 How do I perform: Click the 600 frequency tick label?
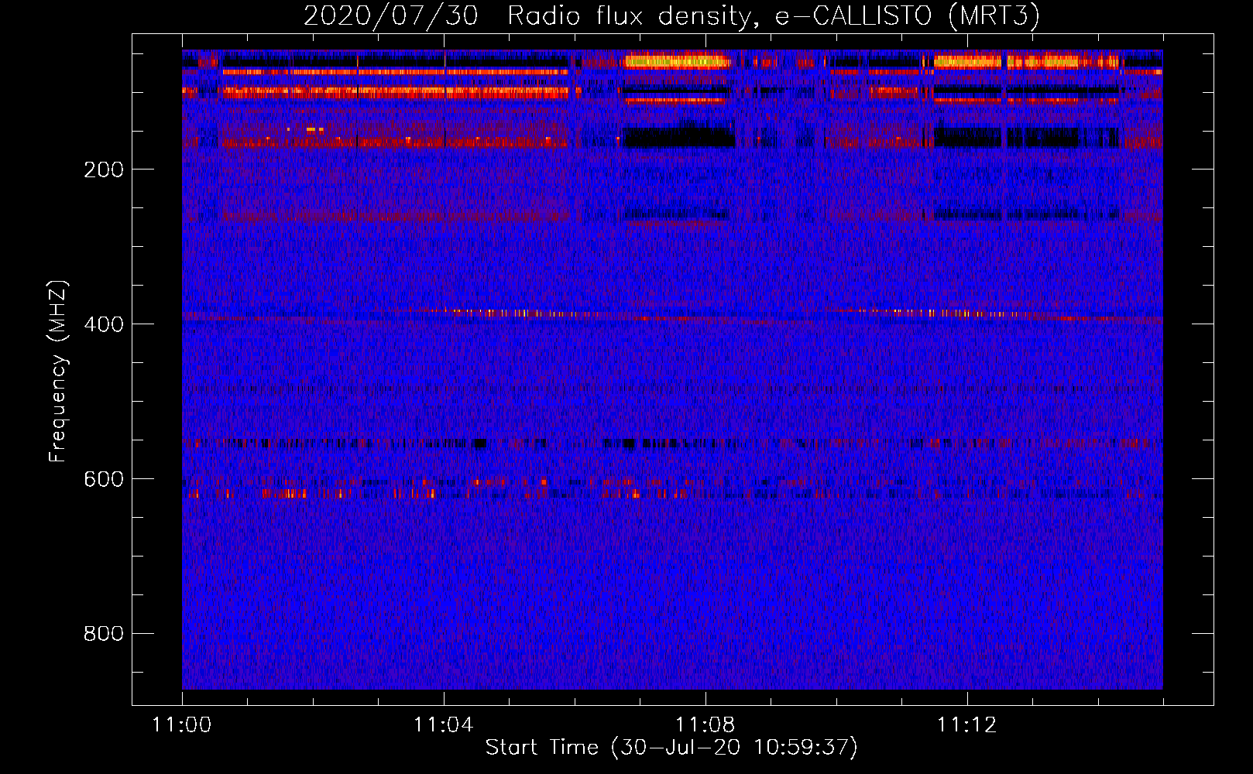tap(104, 479)
